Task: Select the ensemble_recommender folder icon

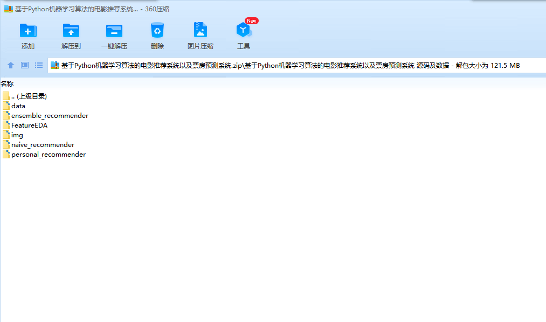Action: point(6,115)
